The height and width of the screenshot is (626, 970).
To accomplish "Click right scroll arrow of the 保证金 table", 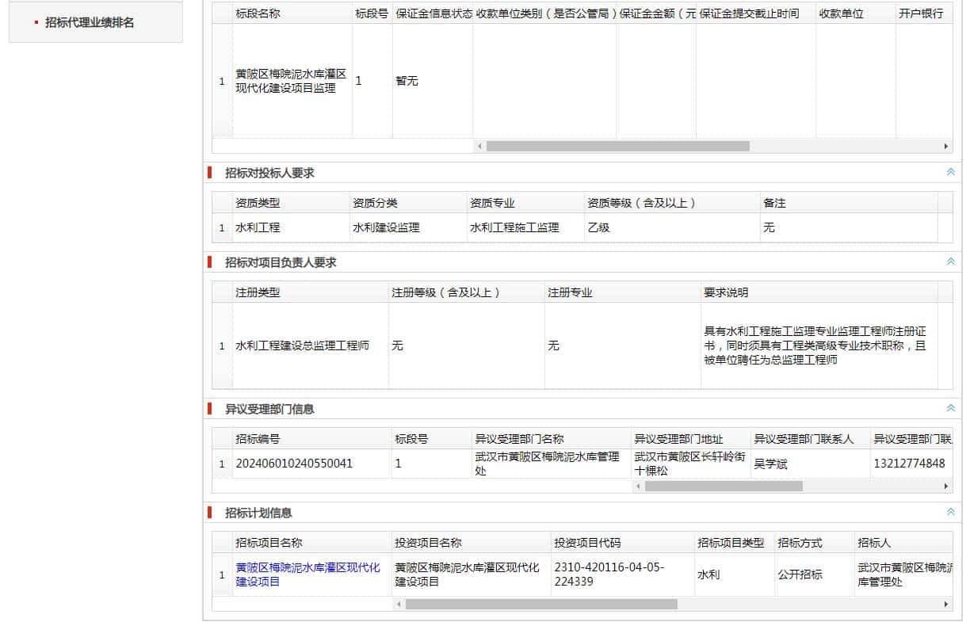I will coord(946,147).
